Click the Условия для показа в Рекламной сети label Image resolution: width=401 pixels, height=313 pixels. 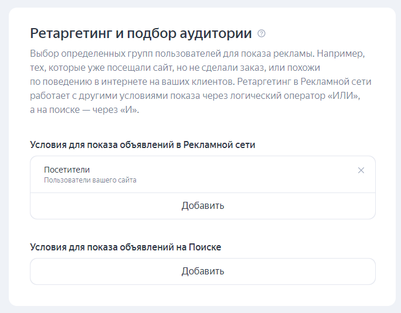[x=142, y=145]
